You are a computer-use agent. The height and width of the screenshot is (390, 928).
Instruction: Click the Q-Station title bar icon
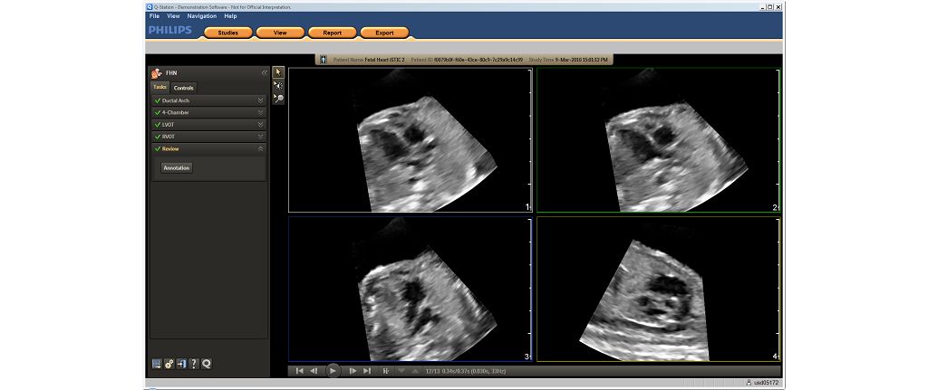coord(150,6)
